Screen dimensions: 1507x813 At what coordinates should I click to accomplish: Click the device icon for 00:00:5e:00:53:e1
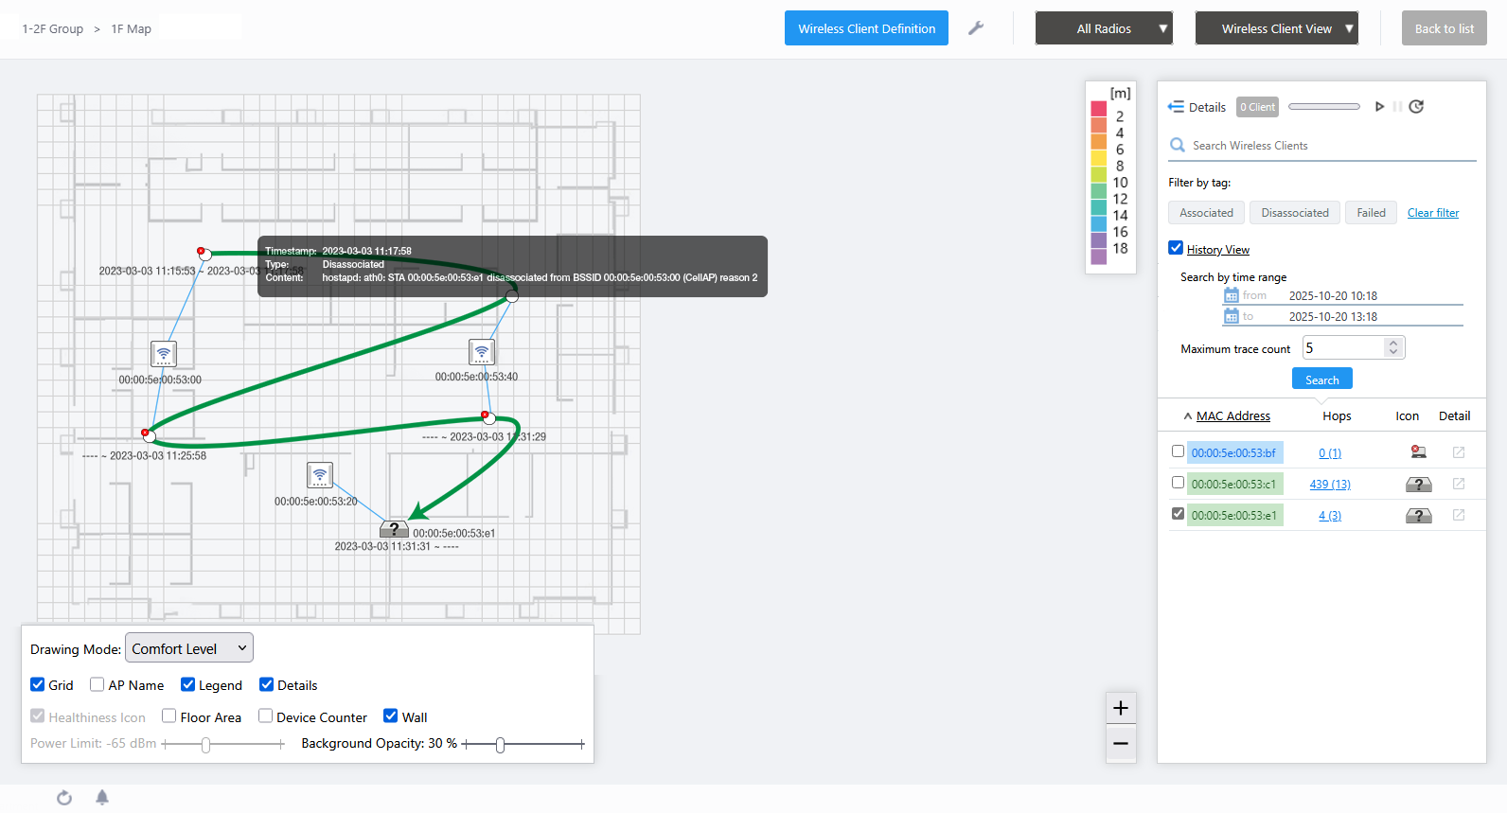point(1418,516)
